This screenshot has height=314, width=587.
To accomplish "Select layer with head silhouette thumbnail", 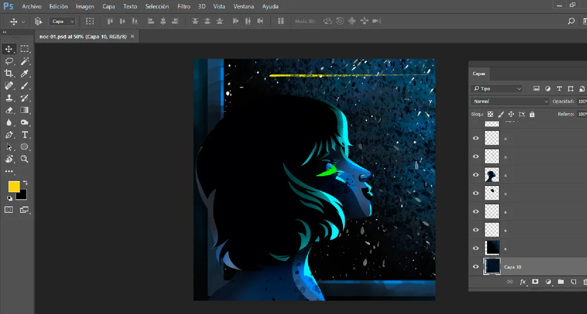I will pos(492,175).
